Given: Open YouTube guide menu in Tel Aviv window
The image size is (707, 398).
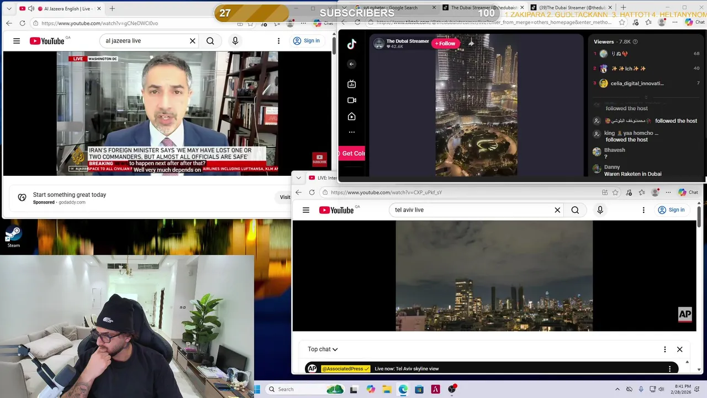Looking at the screenshot, I should point(306,210).
